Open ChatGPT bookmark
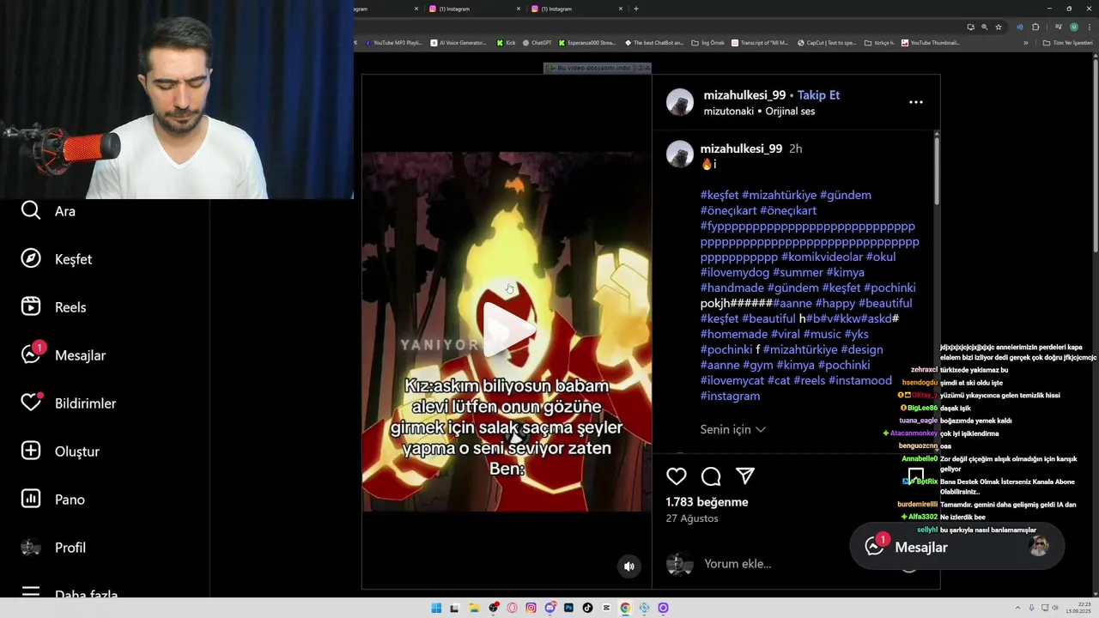The width and height of the screenshot is (1099, 618). point(537,43)
